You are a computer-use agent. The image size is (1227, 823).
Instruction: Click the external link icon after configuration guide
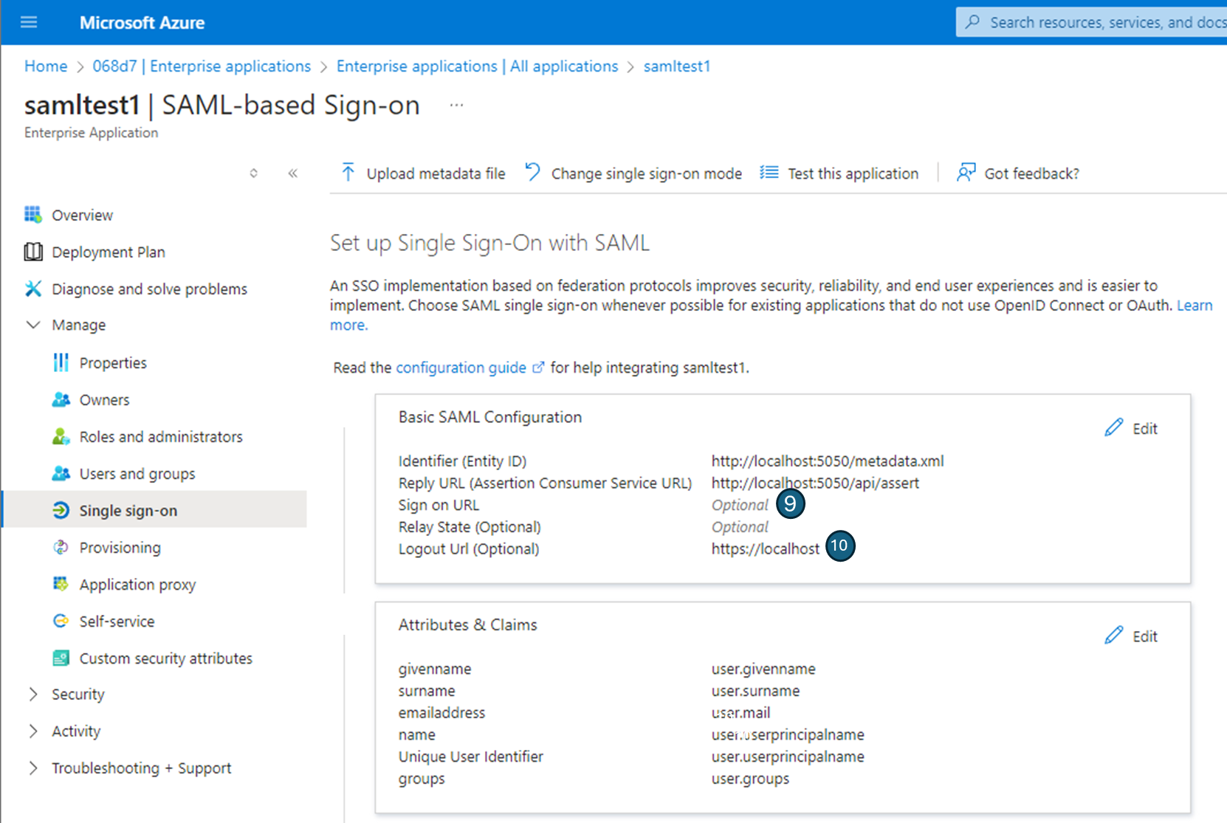(539, 367)
